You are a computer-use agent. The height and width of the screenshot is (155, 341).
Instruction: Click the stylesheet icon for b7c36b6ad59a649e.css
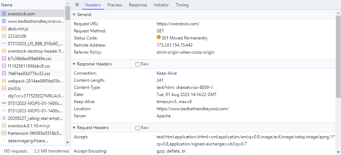pyautogui.click(x=4, y=59)
